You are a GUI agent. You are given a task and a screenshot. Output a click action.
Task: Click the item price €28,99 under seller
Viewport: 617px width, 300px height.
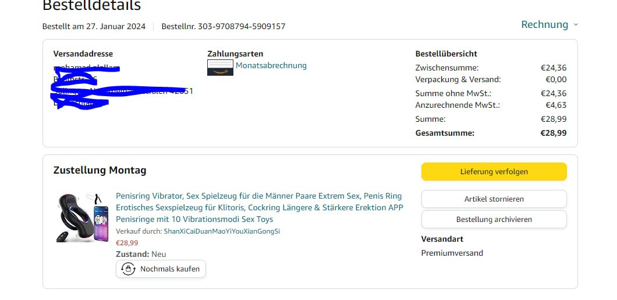click(x=127, y=243)
